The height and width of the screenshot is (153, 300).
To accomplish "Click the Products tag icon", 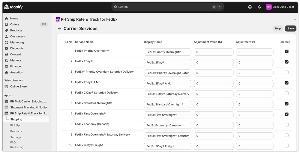I will click(x=6, y=30).
